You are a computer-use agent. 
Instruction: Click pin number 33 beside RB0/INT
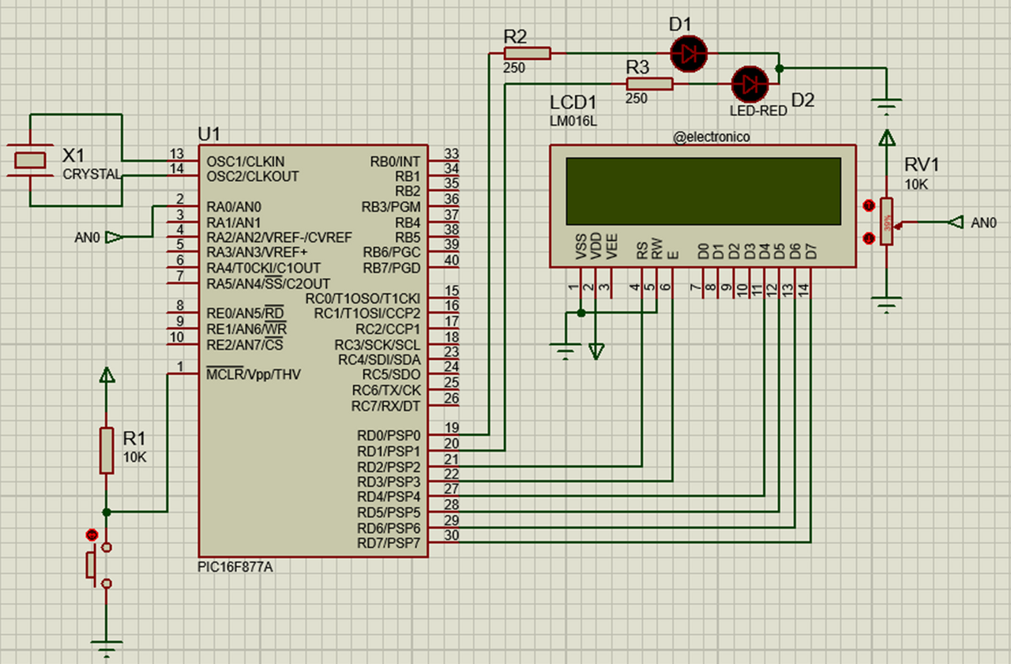tap(452, 154)
